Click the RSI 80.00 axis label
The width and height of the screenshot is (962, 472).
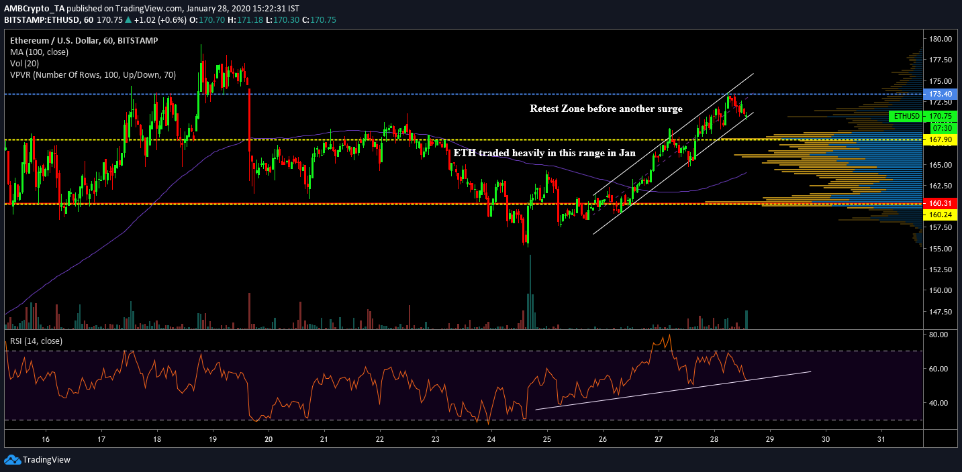pyautogui.click(x=940, y=334)
